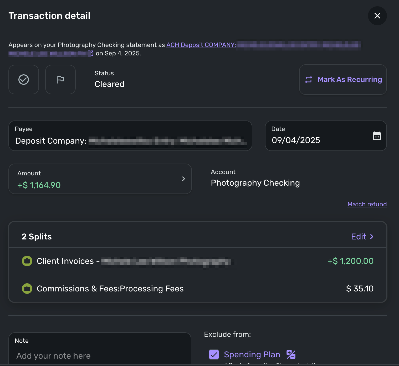Open the external statement link icon
The image size is (399, 366).
(92, 53)
